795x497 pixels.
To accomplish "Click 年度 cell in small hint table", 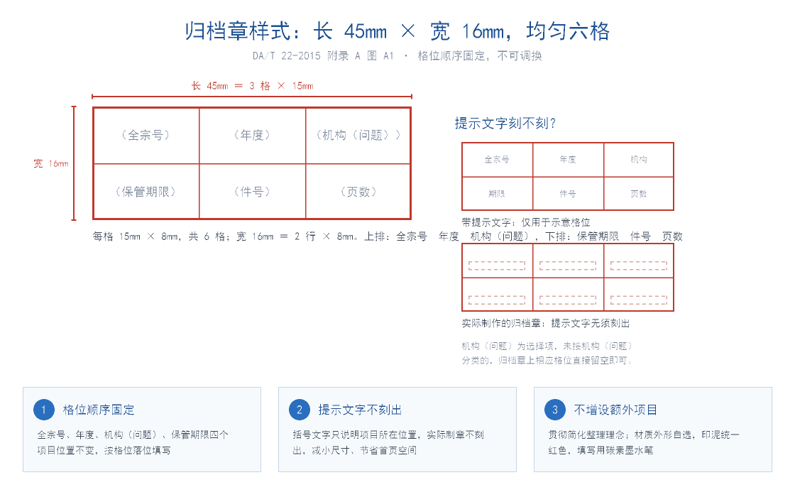I will pyautogui.click(x=568, y=160).
